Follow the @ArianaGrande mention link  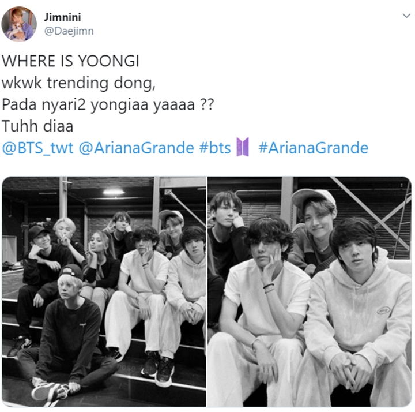[136, 148]
